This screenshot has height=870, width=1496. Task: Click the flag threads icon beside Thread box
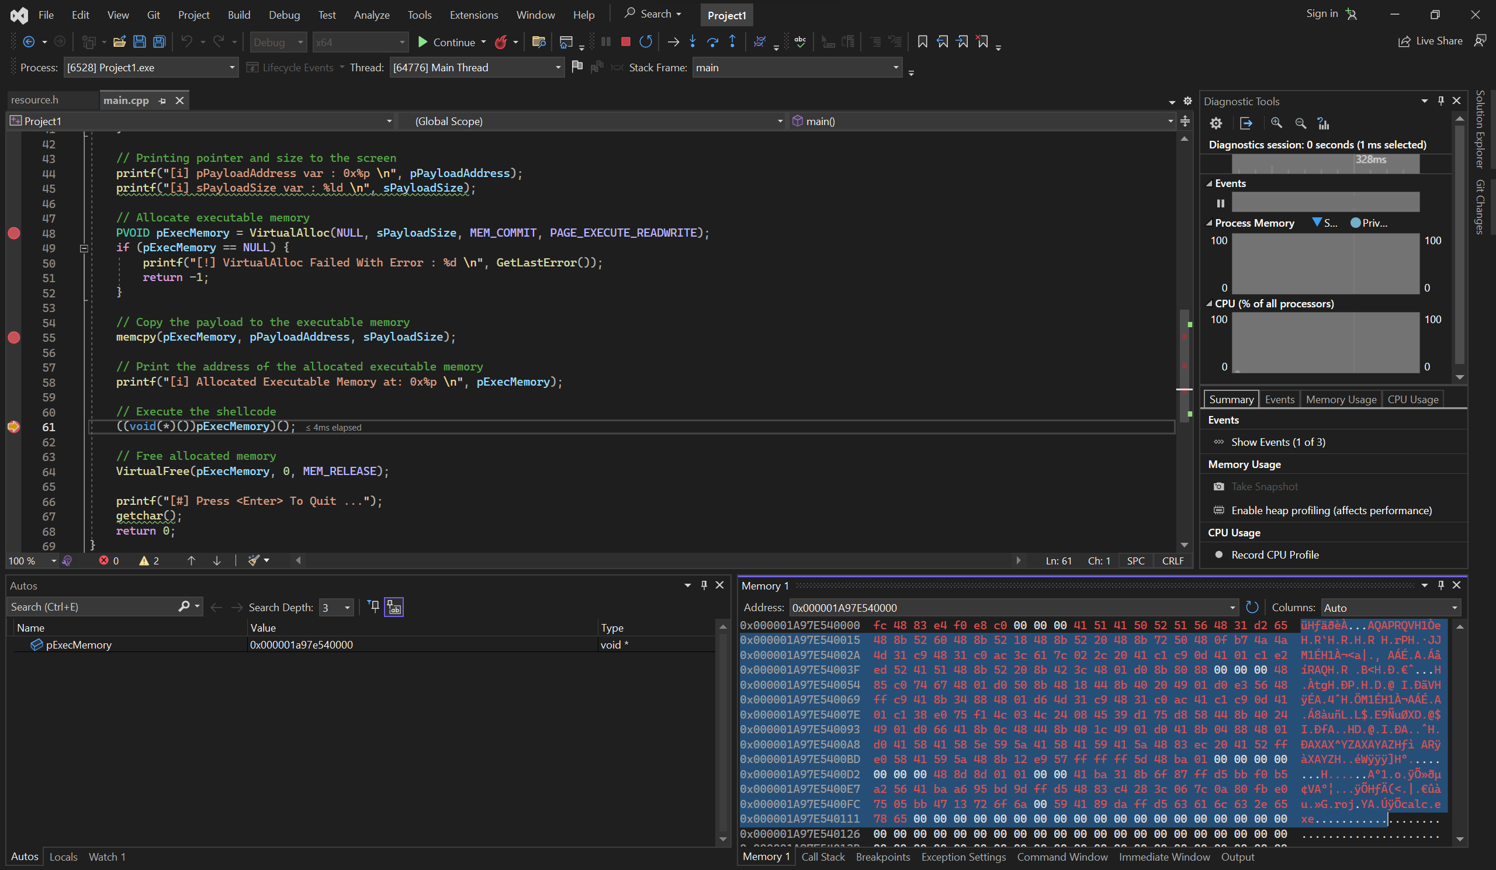[x=576, y=67]
